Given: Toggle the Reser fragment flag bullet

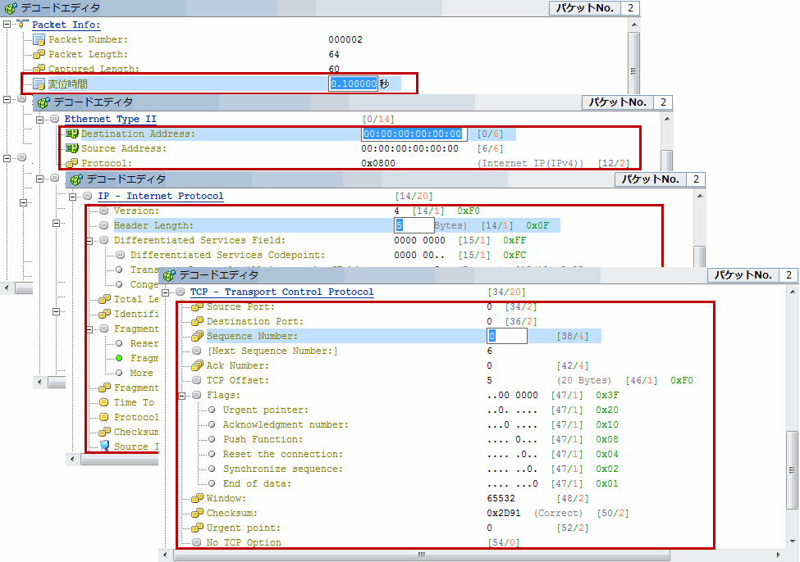Looking at the screenshot, I should point(119,343).
